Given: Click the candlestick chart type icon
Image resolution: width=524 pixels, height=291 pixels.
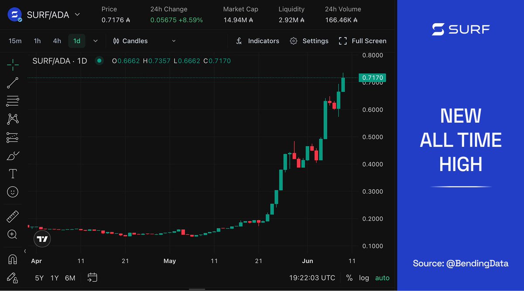Looking at the screenshot, I should [116, 41].
